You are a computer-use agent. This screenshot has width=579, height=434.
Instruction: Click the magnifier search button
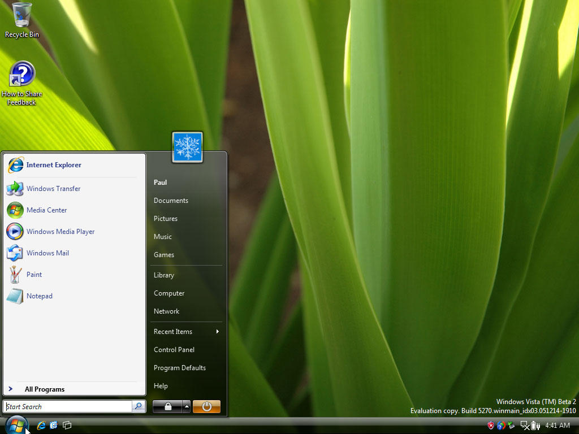139,406
